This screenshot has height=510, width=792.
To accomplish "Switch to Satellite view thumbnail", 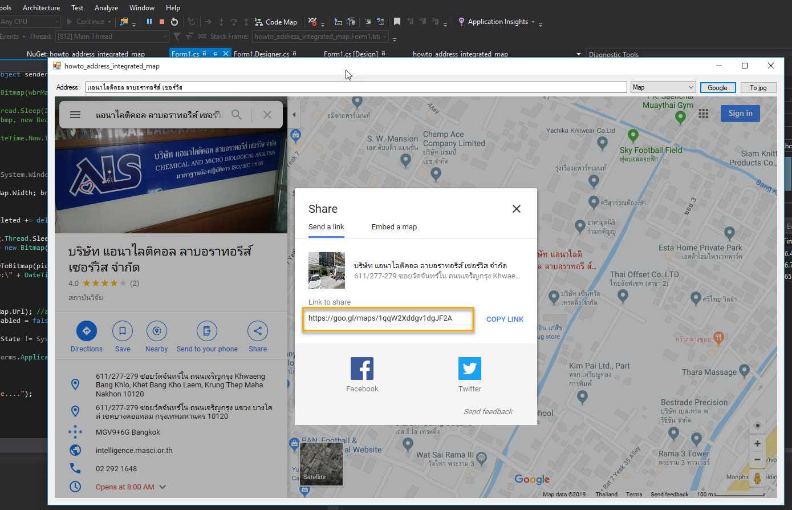I will 322,465.
